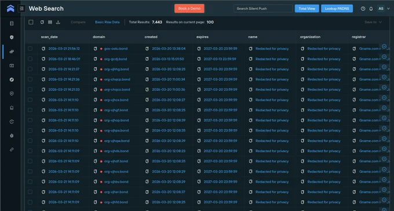
Task: Download results using the export icon
Action: (x=58, y=22)
